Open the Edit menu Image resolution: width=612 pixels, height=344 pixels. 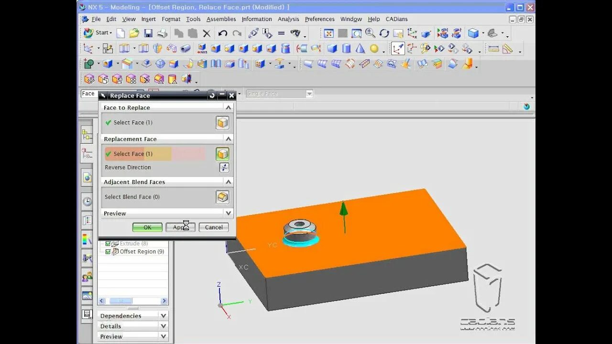(111, 19)
